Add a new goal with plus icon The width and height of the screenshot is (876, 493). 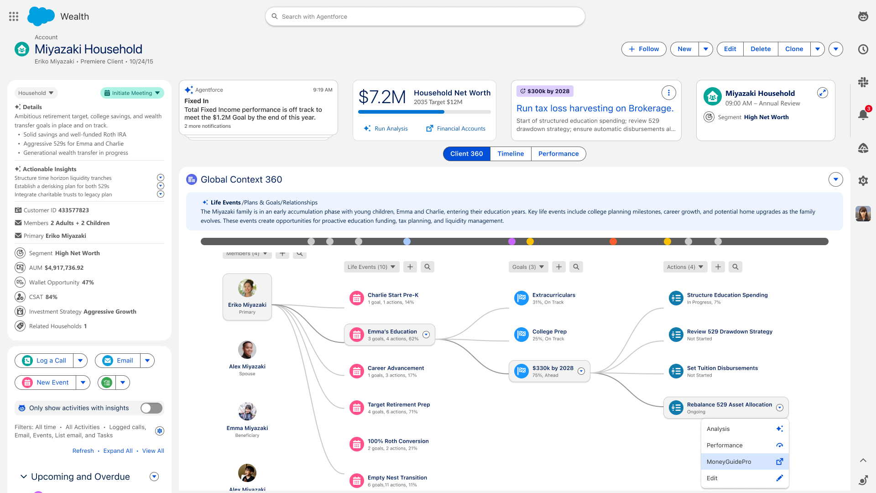click(x=559, y=267)
